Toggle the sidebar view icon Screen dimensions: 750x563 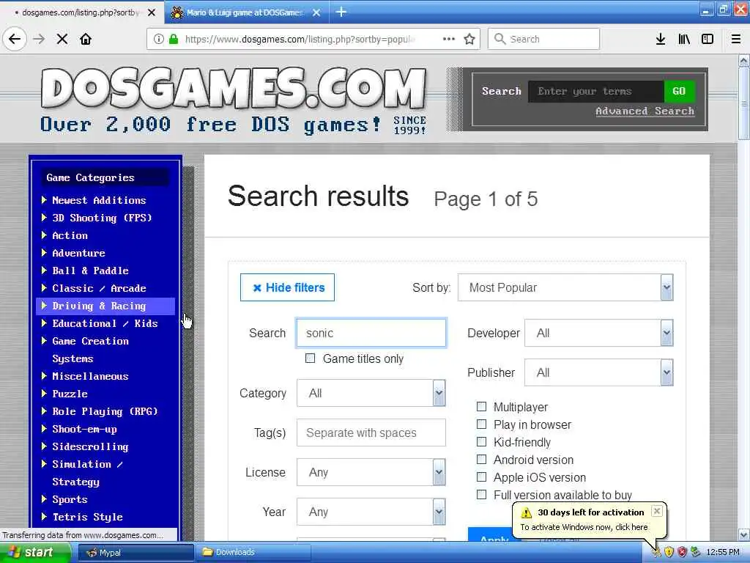[x=708, y=39]
